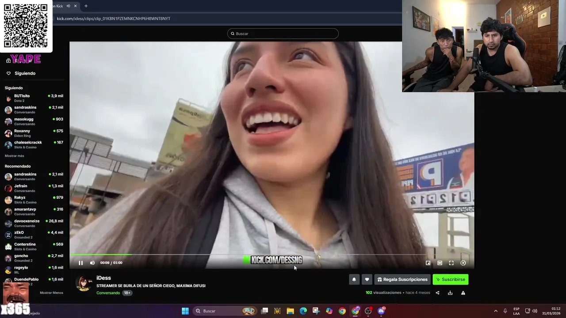Open masokugg channel in sidebar
The image size is (566, 318).
(x=34, y=121)
